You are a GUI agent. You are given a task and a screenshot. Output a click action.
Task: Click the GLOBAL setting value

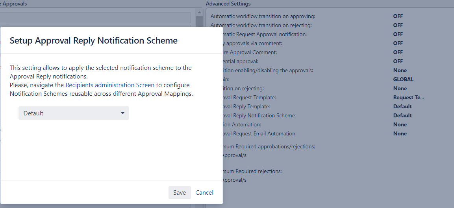tap(403, 79)
